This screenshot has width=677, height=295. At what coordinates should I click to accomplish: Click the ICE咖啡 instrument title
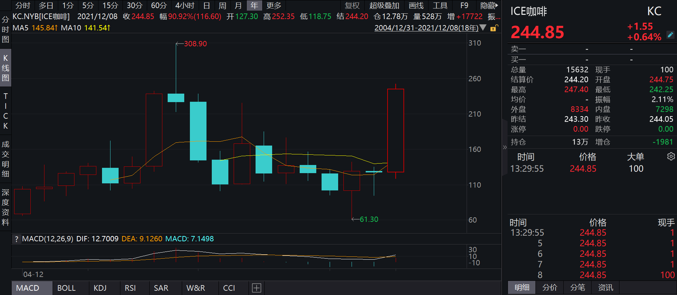click(x=528, y=12)
